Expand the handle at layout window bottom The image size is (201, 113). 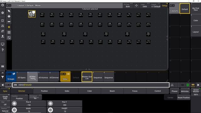click(x=88, y=69)
